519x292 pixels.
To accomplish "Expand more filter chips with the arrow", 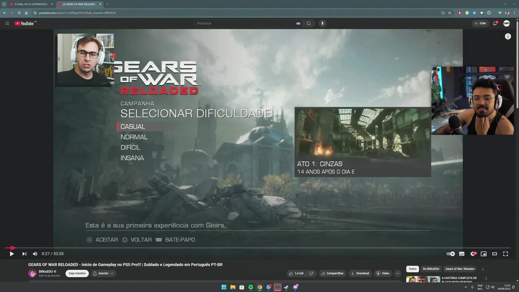I will [x=483, y=269].
